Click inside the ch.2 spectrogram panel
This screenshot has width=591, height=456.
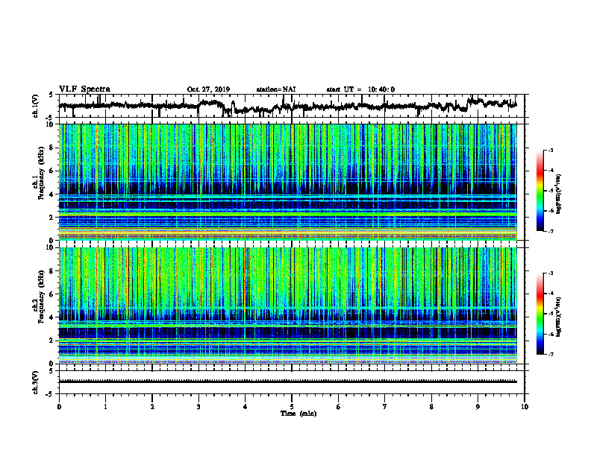point(287,305)
